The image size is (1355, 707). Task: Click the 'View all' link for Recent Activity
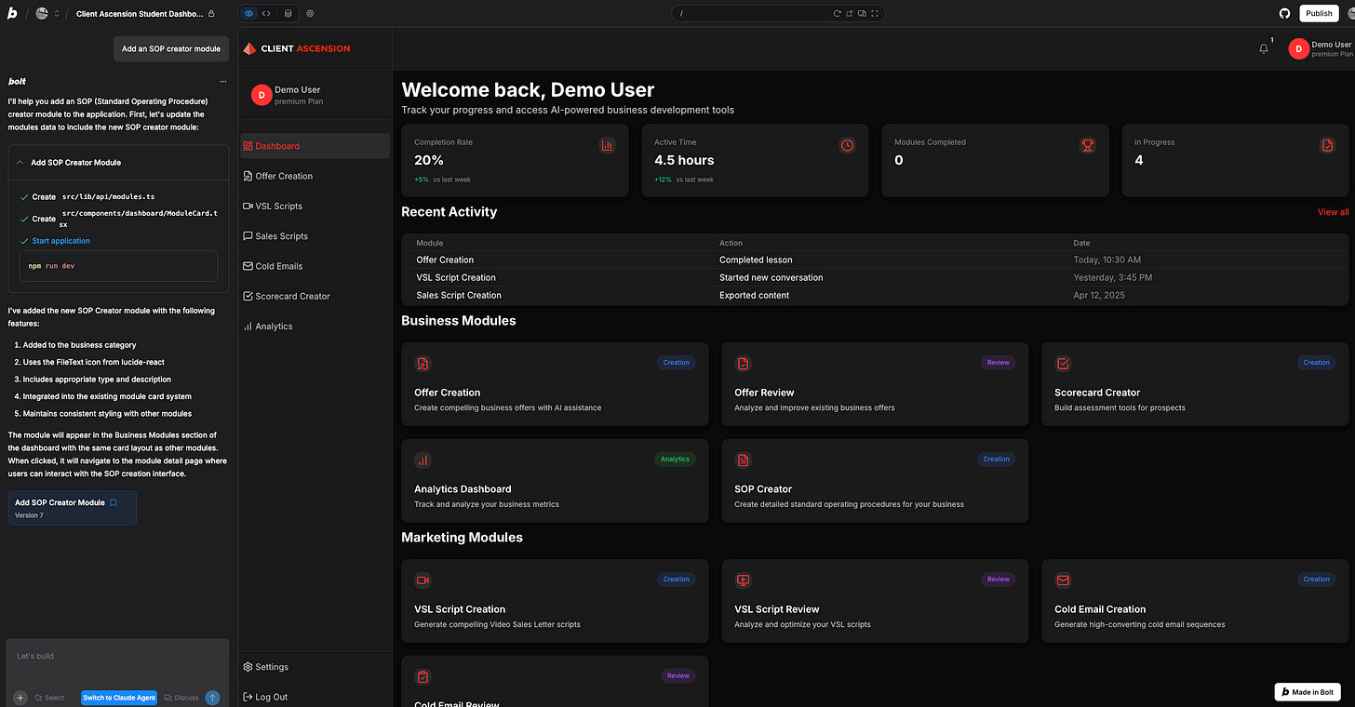coord(1333,212)
